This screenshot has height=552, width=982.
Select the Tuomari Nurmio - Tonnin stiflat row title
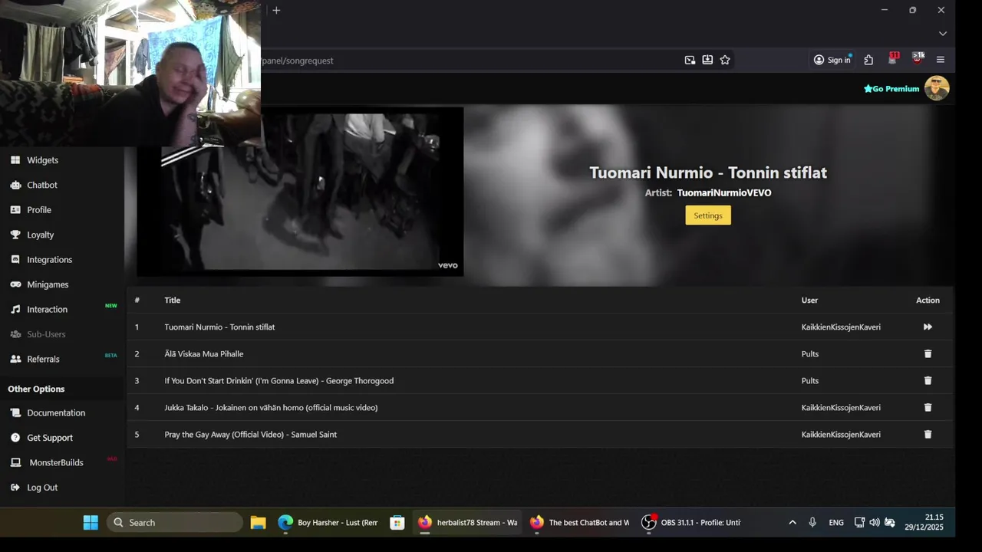click(219, 327)
